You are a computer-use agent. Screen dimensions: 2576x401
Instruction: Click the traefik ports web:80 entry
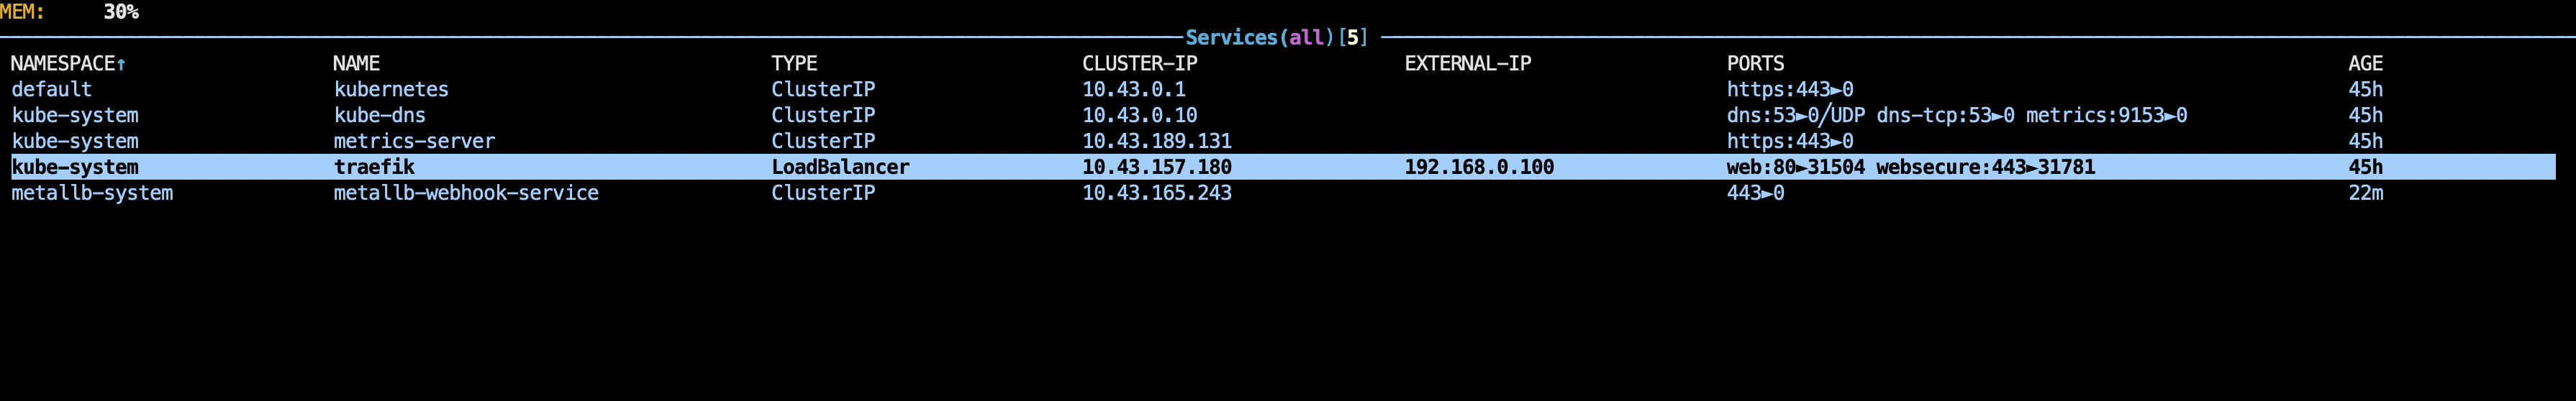pos(1795,167)
